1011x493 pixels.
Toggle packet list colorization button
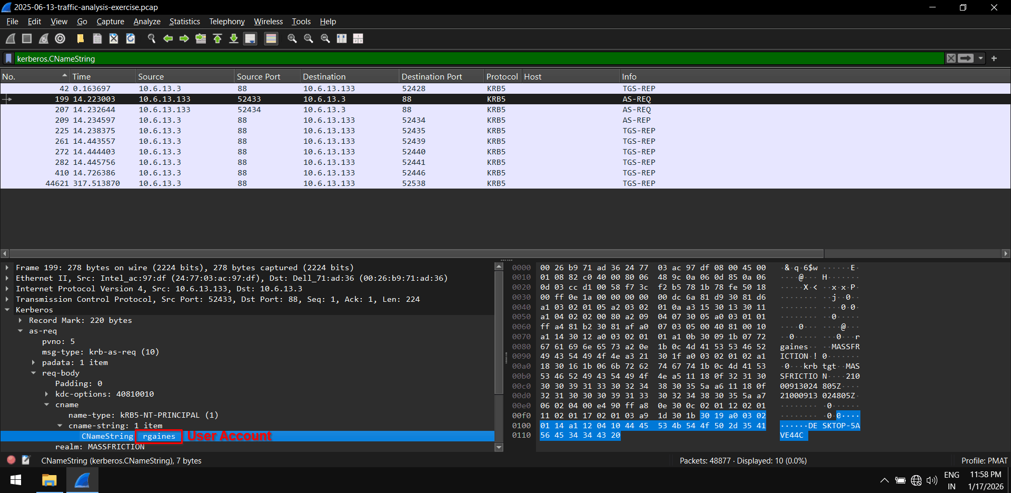click(271, 38)
